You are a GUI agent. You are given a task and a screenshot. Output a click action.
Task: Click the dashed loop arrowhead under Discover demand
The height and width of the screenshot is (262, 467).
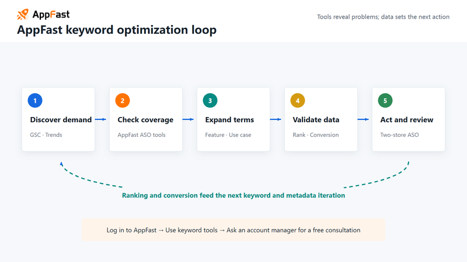click(x=61, y=164)
